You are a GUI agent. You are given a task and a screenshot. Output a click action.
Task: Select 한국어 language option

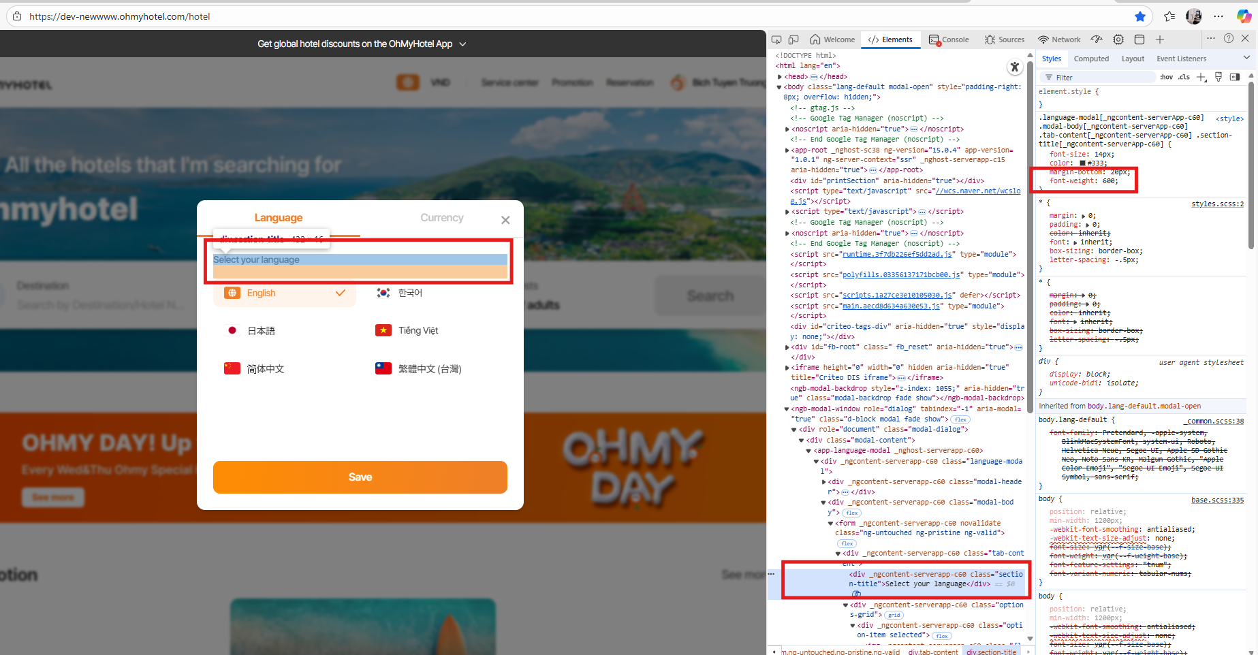pyautogui.click(x=436, y=293)
